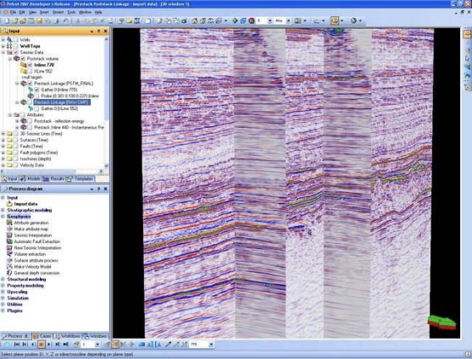Open the Attribute generation process
Screen dimensions: 472x359
(x=31, y=223)
